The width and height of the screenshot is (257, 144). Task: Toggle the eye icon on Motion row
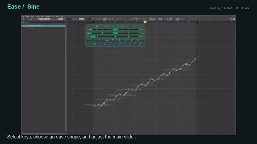pos(26,28)
